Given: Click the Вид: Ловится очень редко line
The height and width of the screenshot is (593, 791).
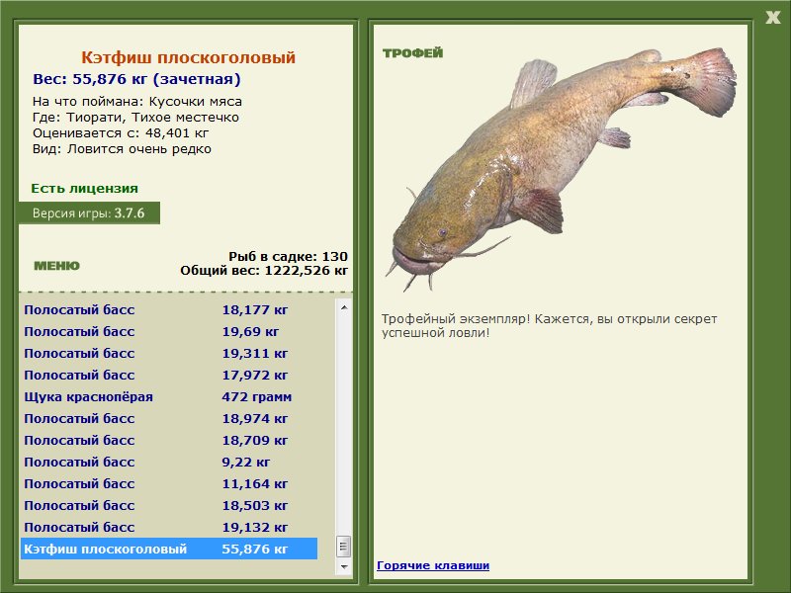Looking at the screenshot, I should pos(122,149).
